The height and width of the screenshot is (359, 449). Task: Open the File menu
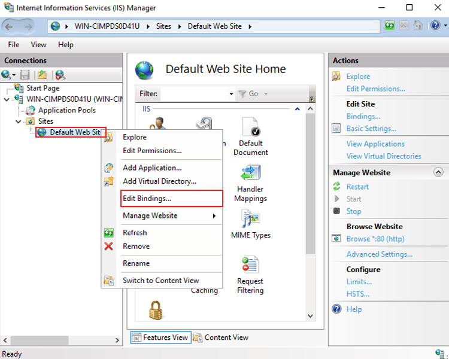(x=13, y=45)
